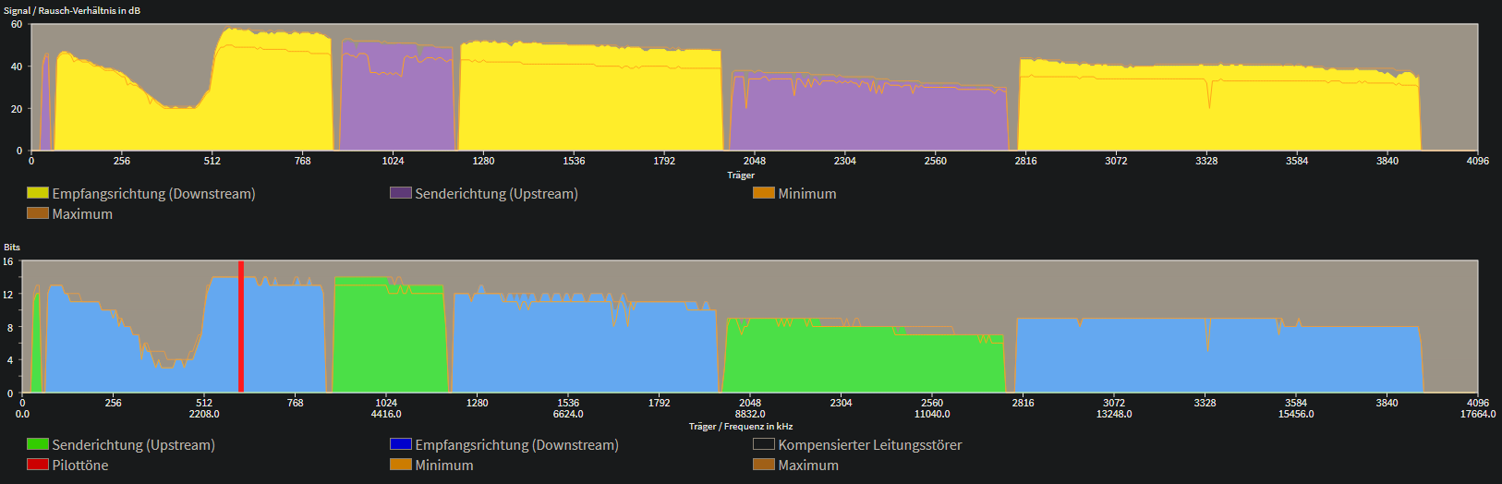Click the '40' value on the dB axis

pos(17,67)
